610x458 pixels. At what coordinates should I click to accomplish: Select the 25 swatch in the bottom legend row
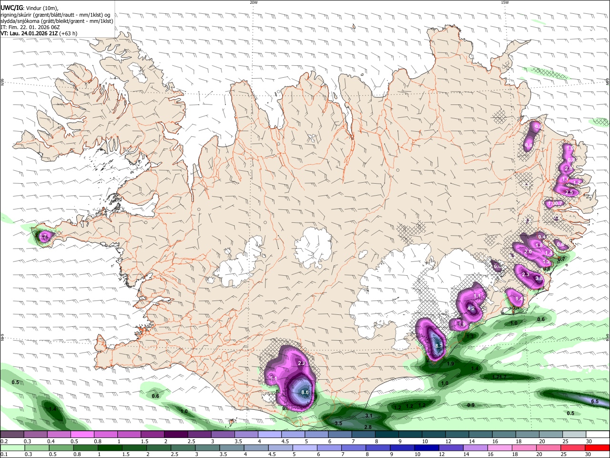click(573, 448)
